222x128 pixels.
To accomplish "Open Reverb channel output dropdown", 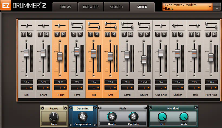I will pyautogui.click(x=144, y=88).
